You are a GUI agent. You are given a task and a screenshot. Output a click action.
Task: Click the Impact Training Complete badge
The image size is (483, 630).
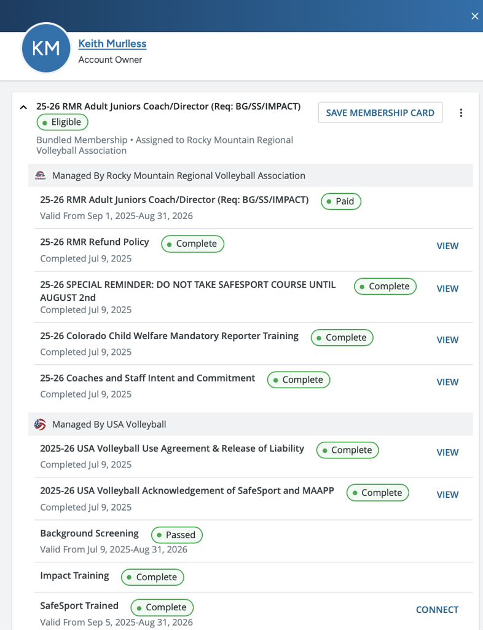coord(152,577)
